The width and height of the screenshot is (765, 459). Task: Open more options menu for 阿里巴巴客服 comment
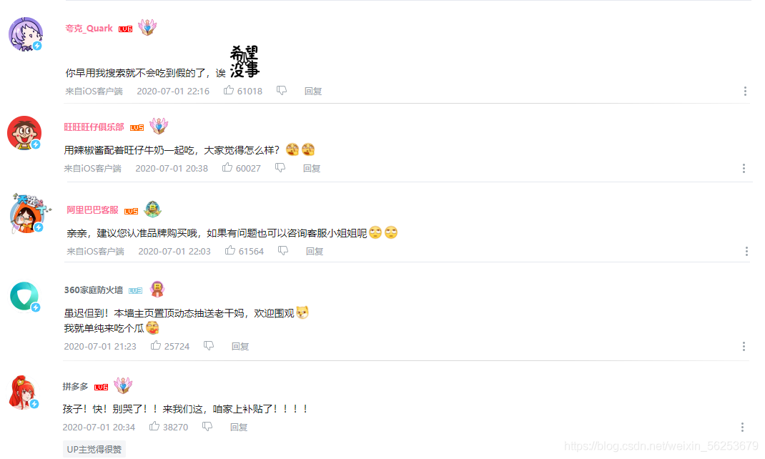[x=746, y=251]
